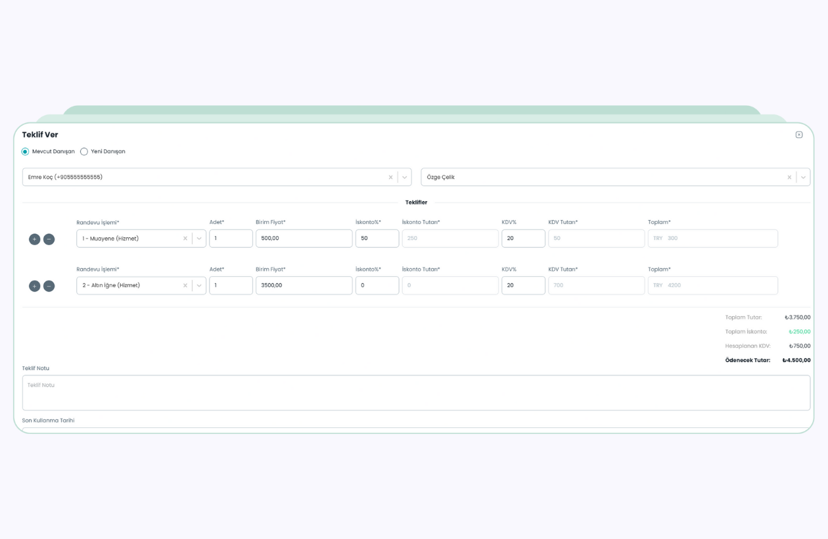The height and width of the screenshot is (539, 828).
Task: Click the minus icon beside Muayene row
Action: [x=49, y=239]
